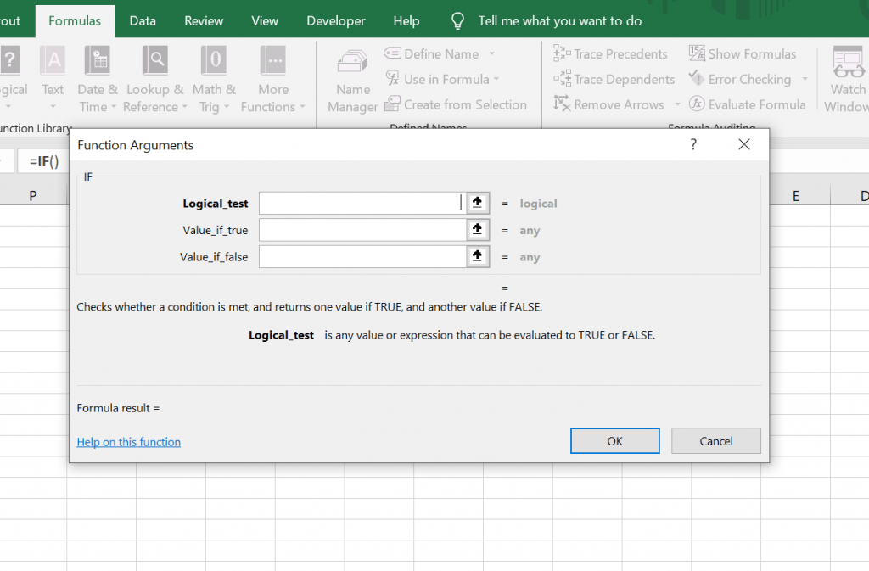Viewport: 869px width, 571px height.
Task: Open the More Functions icon
Action: pos(273,59)
